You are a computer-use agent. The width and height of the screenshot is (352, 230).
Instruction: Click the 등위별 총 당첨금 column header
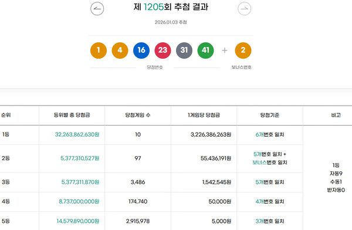point(72,115)
